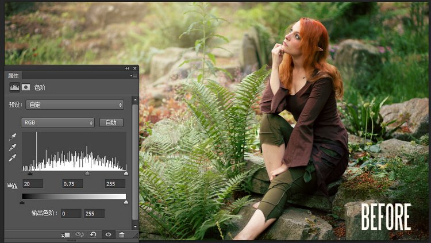Click the input midtone slider handle
The width and height of the screenshot is (431, 243).
(x=87, y=173)
